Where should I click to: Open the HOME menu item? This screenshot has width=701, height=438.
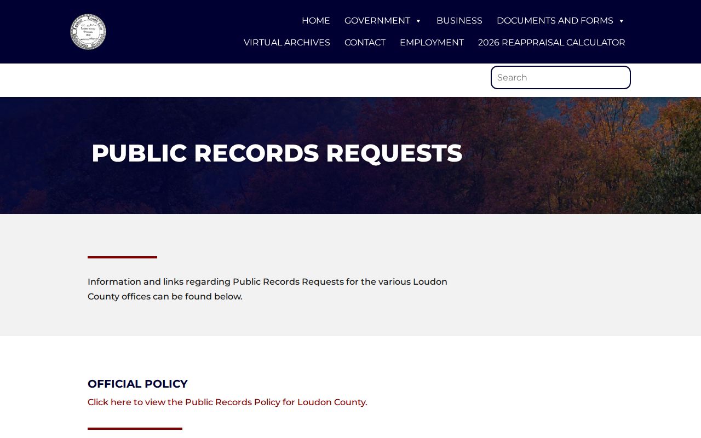316,21
